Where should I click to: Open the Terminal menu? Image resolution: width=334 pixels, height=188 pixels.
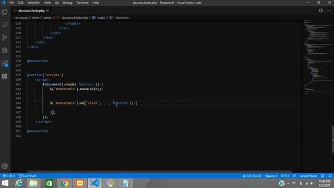point(82,3)
